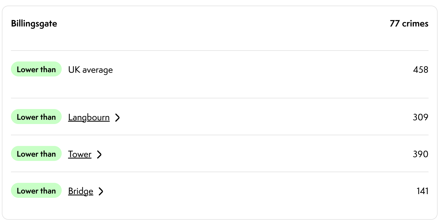Click the Langbourn crime count 309
The height and width of the screenshot is (224, 440).
click(421, 117)
